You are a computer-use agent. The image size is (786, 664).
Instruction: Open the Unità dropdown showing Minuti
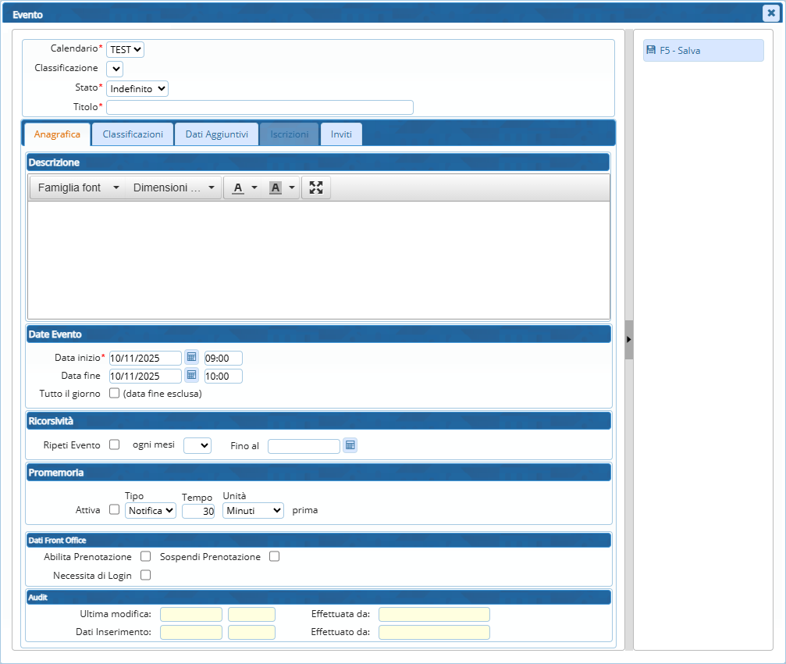(x=253, y=510)
